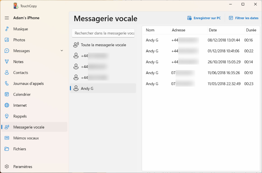Click the voicemail search field

(x=103, y=33)
